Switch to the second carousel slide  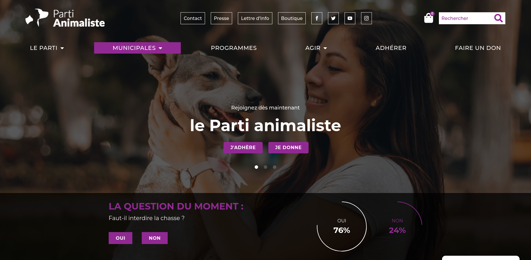click(265, 167)
